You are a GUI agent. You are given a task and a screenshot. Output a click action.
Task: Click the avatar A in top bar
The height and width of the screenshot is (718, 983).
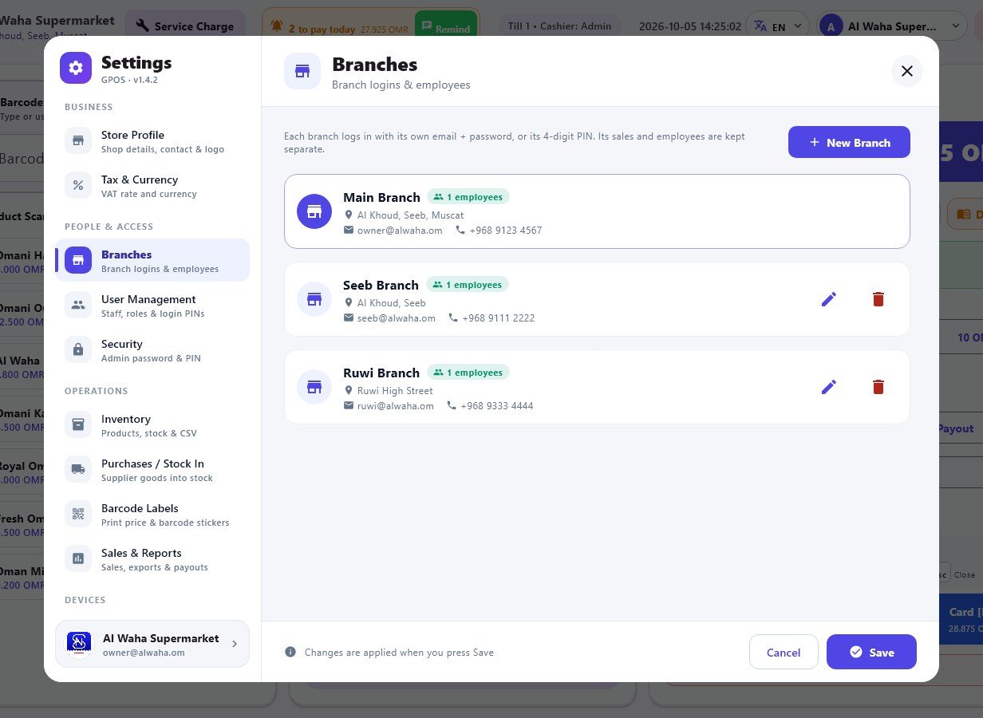(831, 26)
